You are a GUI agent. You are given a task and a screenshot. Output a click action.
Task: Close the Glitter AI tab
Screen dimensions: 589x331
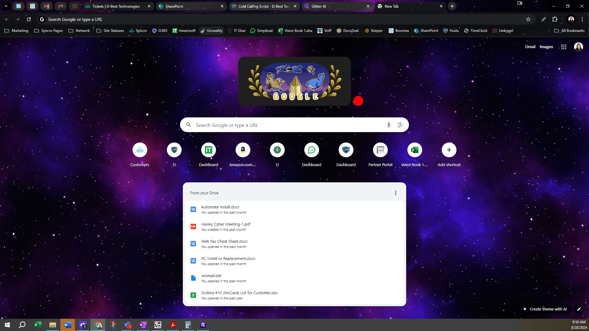point(368,6)
